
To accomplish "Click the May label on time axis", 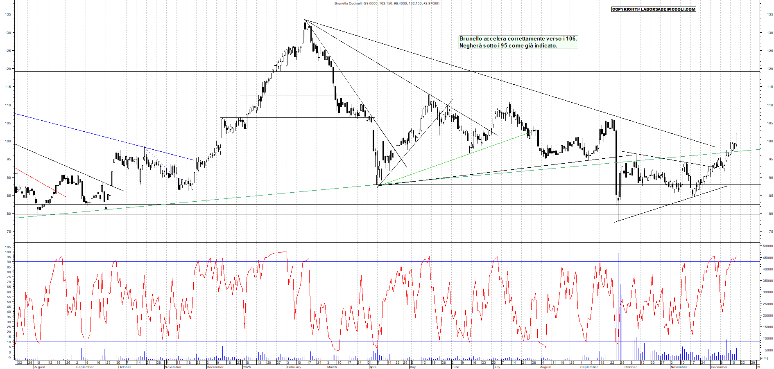I will (412, 367).
